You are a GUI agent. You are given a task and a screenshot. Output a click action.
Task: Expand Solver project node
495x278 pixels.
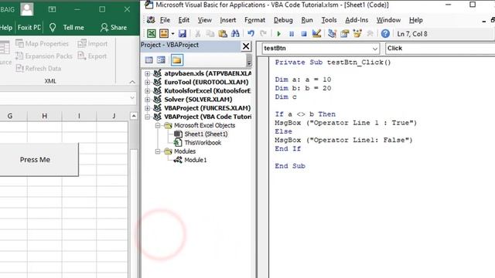point(148,100)
